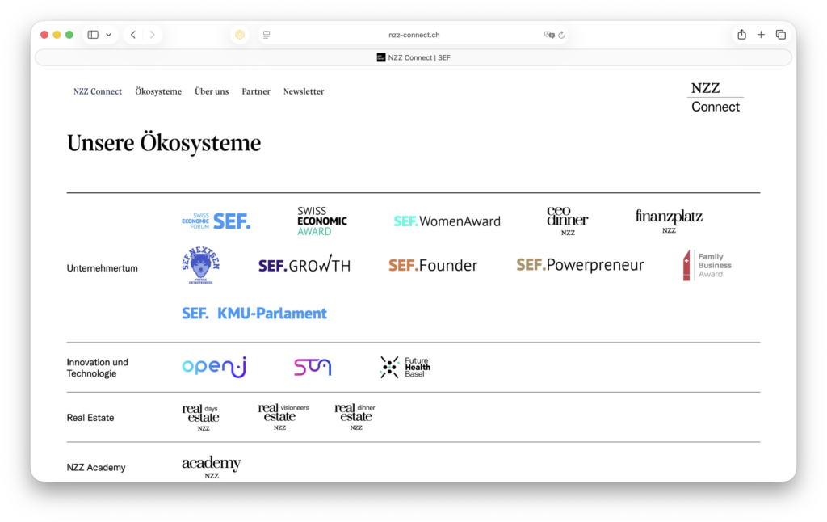
Task: Select the NZZ Connect | SEF tab
Action: (413, 57)
